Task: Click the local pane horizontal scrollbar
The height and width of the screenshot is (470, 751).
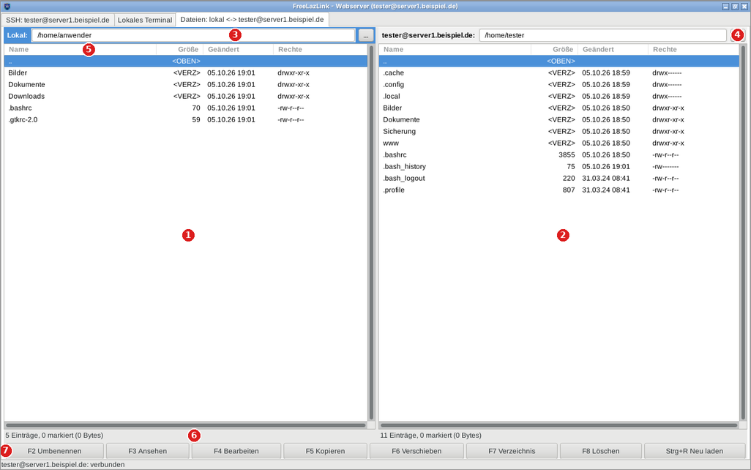Action: coord(186,425)
